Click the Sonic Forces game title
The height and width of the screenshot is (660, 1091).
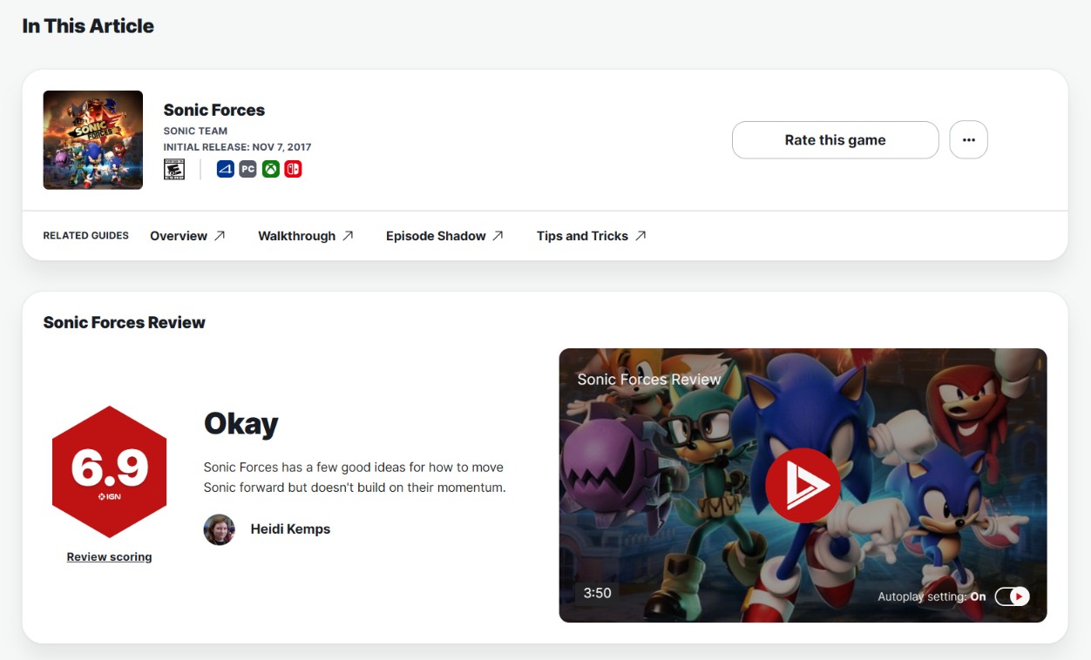click(214, 110)
